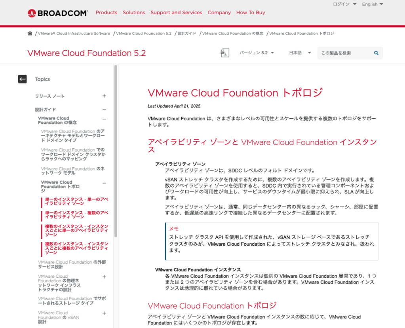Expand リリース ノート with the plus icon
Image resolution: width=405 pixels, height=328 pixels.
click(104, 96)
